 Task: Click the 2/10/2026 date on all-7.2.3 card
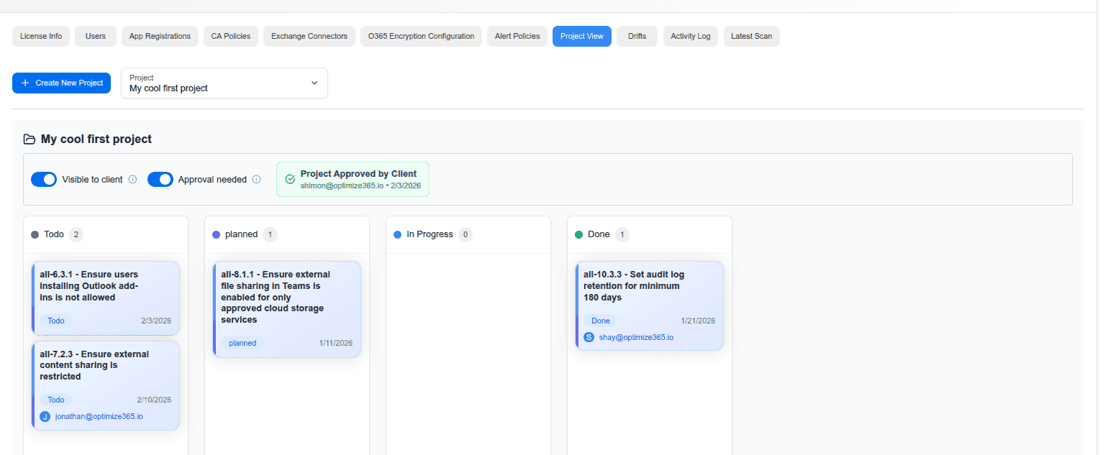tap(154, 400)
